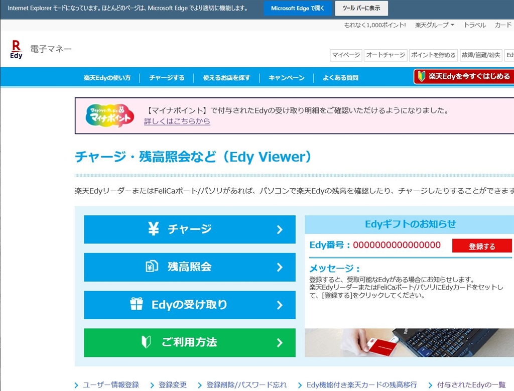
Task: Click the Rakuten Edy logo
Action: pyautogui.click(x=16, y=50)
